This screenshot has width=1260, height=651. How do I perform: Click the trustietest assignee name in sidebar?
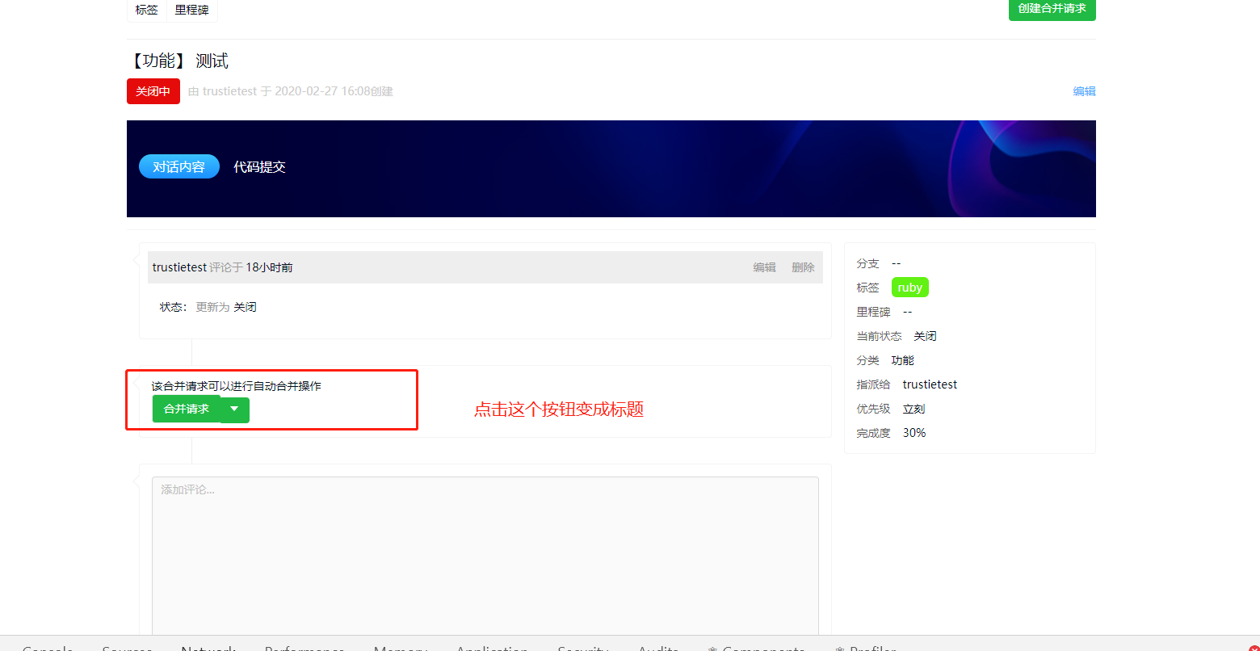coord(930,384)
